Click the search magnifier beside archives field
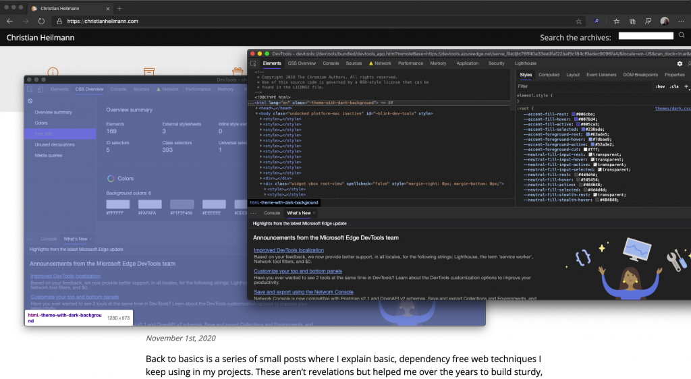The height and width of the screenshot is (379, 691). (682, 35)
